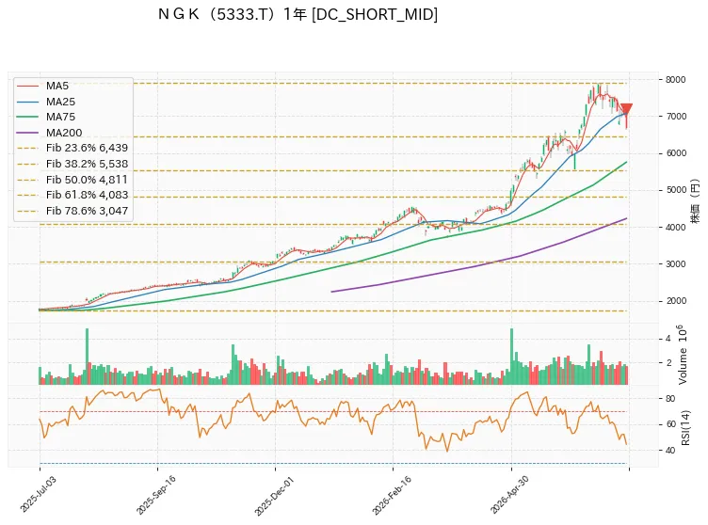Screen dimensions: 708x525
Task: Click the purple MA200 line end
Action: coord(625,218)
